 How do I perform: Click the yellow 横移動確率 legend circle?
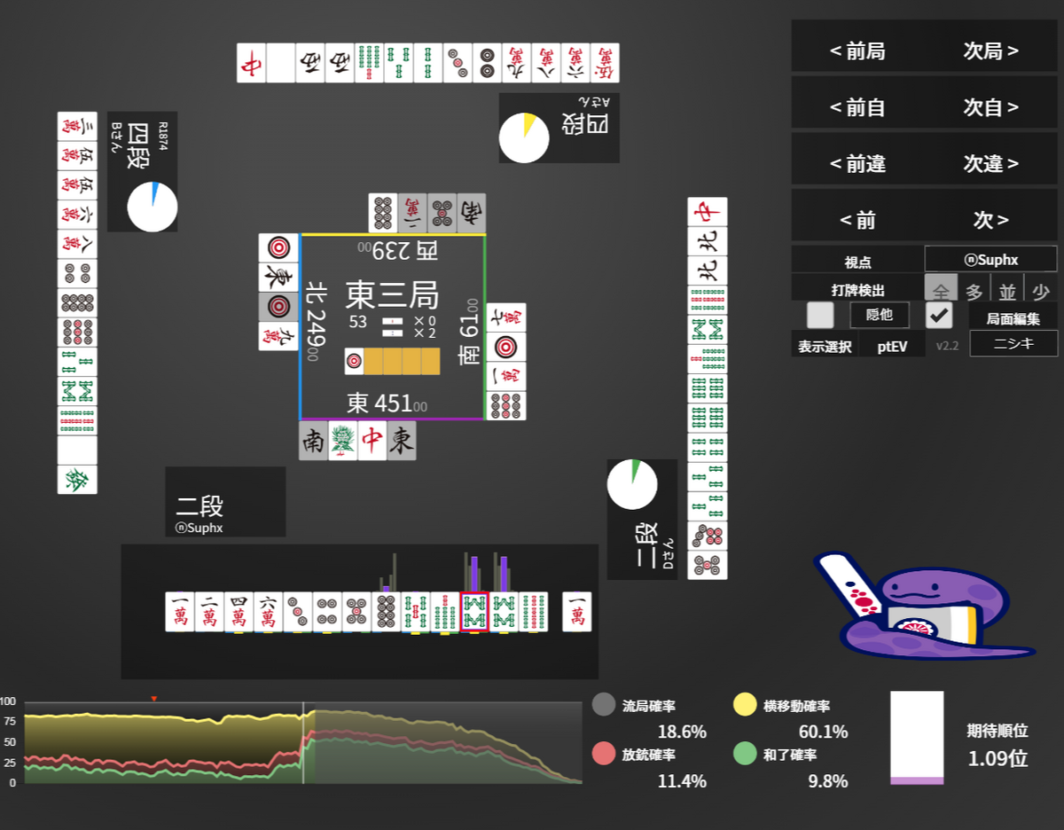coord(745,705)
